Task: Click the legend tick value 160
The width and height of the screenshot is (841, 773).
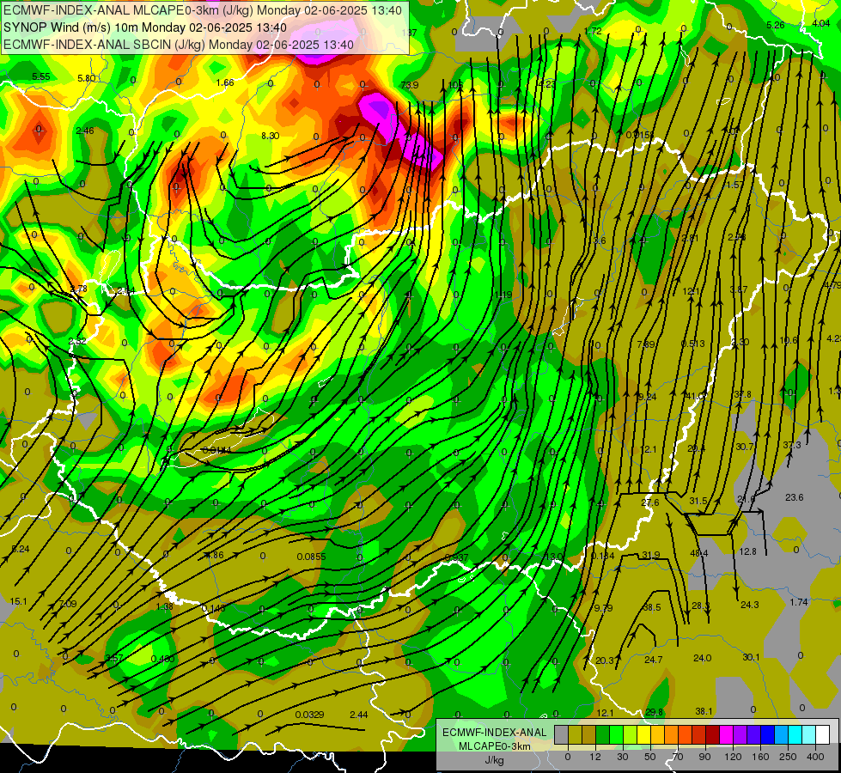Action: tap(760, 757)
